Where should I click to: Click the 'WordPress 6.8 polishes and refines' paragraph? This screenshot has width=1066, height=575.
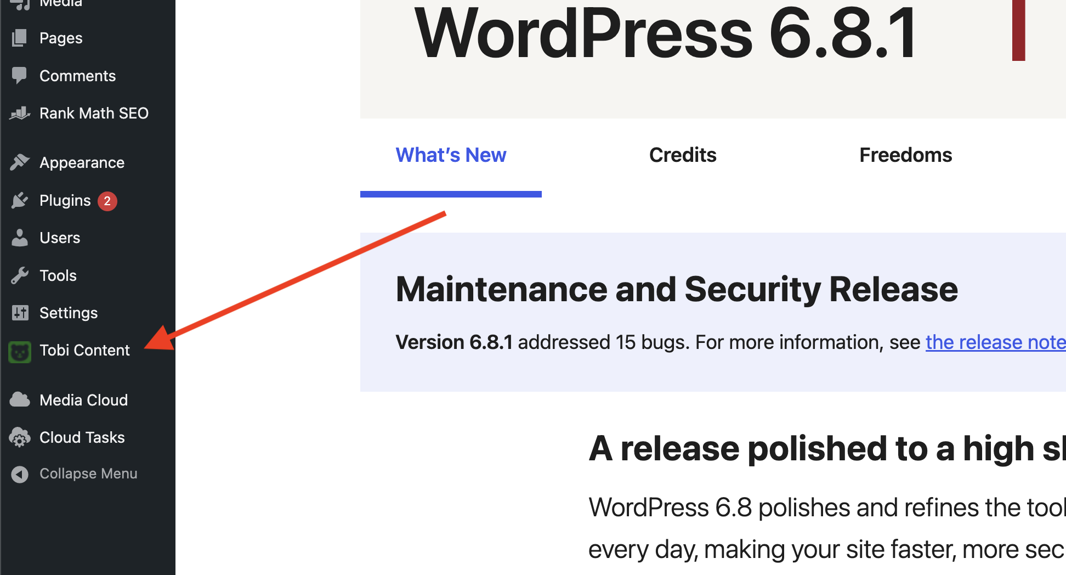point(827,528)
